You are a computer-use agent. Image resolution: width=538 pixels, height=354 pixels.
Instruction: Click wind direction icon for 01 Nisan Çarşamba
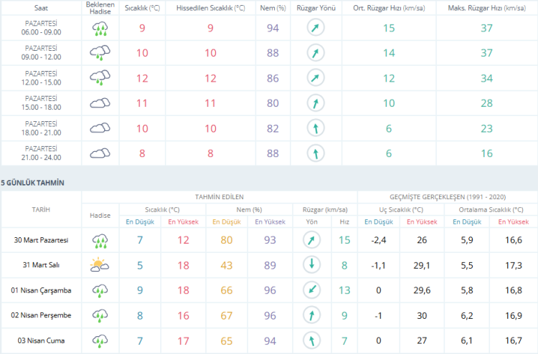[311, 290]
